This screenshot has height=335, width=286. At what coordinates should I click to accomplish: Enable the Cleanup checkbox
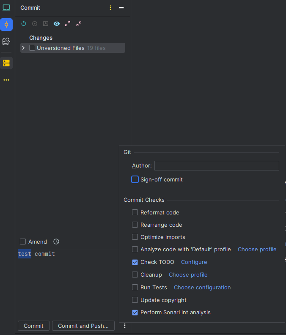coord(135,275)
